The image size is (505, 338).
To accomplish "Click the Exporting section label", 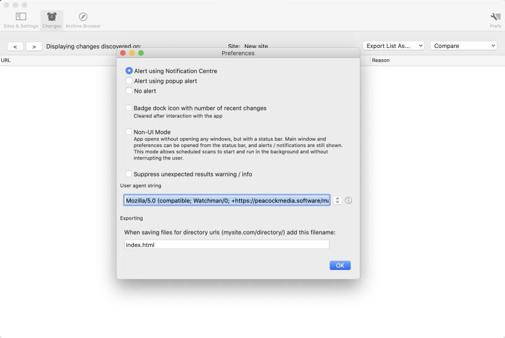I will (x=131, y=218).
